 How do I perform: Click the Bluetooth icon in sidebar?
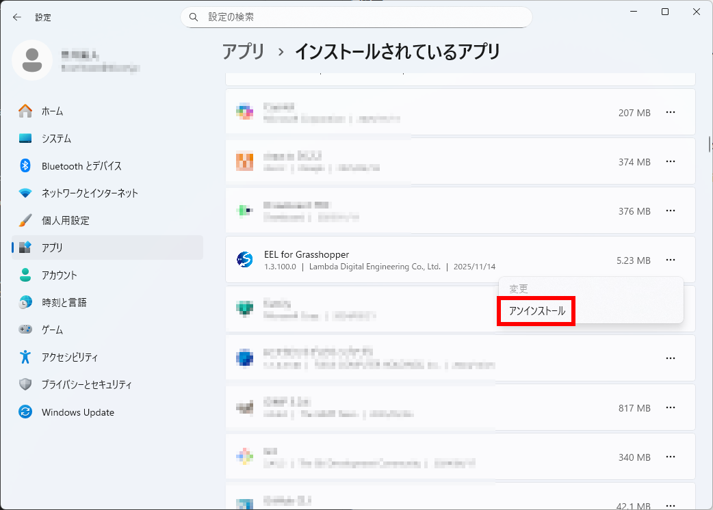click(25, 165)
